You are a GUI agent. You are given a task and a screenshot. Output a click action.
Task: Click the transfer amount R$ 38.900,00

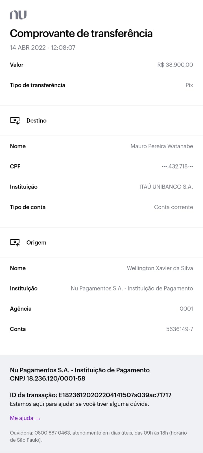[x=175, y=65]
